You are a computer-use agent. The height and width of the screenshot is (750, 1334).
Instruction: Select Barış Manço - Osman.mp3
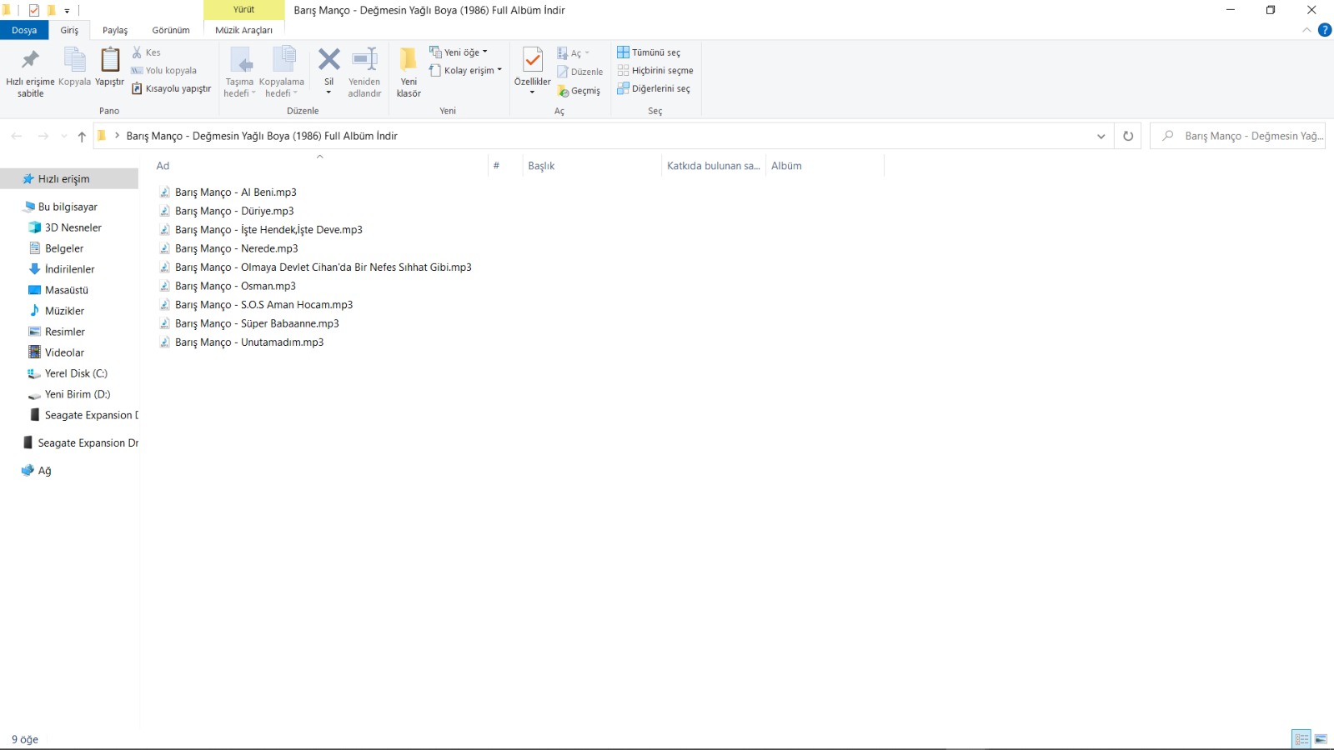click(x=228, y=286)
